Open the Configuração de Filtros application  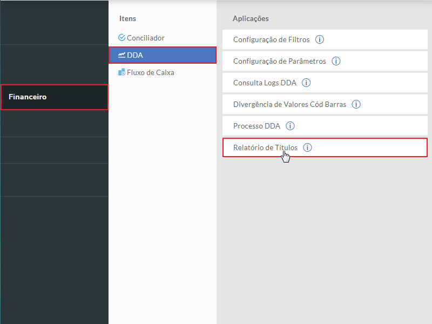pos(271,39)
